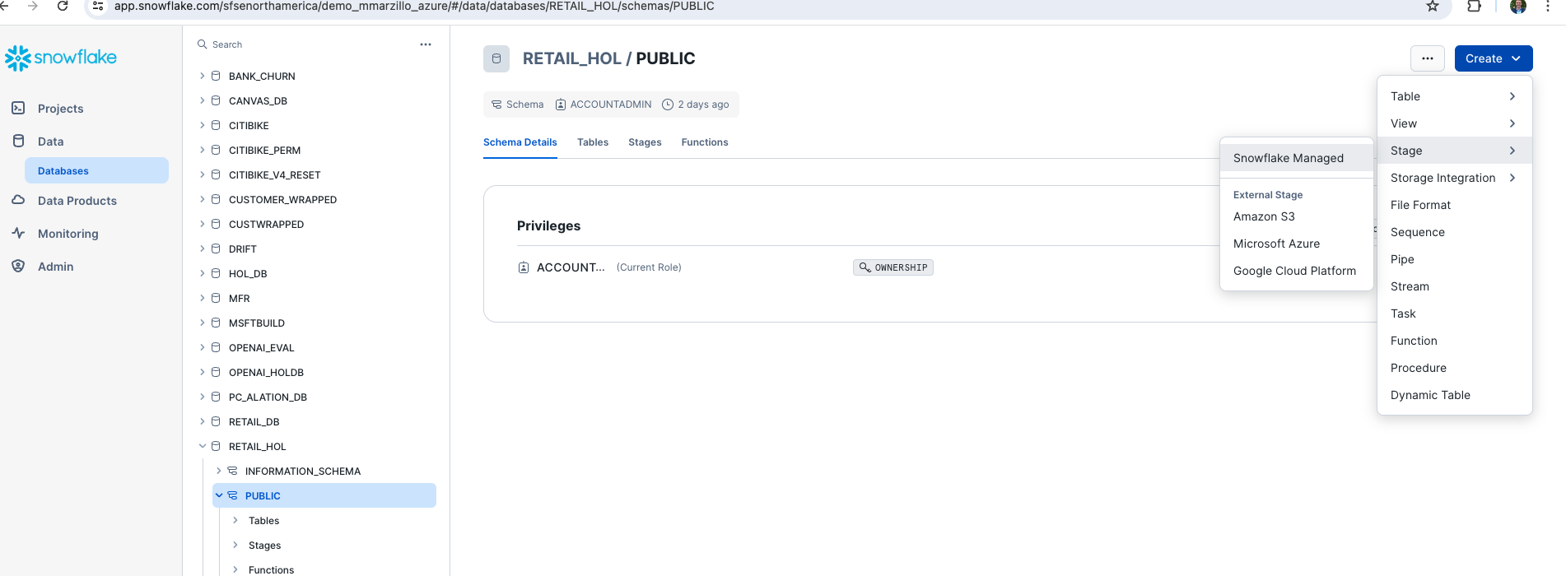The width and height of the screenshot is (1566, 576).
Task: Click the Monitoring pulse icon
Action: click(18, 233)
